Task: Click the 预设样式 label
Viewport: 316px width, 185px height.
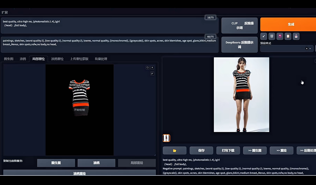Action: coord(266,43)
